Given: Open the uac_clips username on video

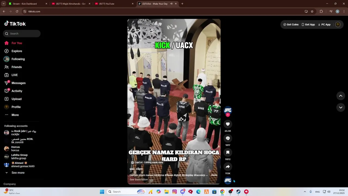Looking at the screenshot, I should pos(136,169).
